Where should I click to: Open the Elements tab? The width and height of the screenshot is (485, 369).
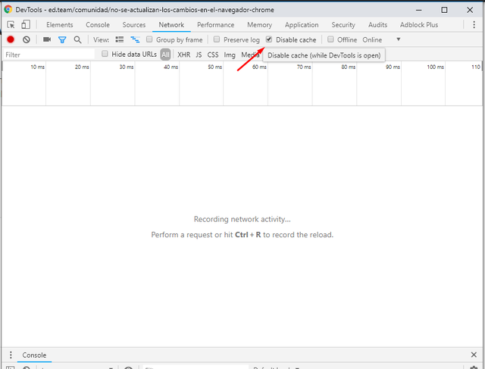pyautogui.click(x=60, y=25)
